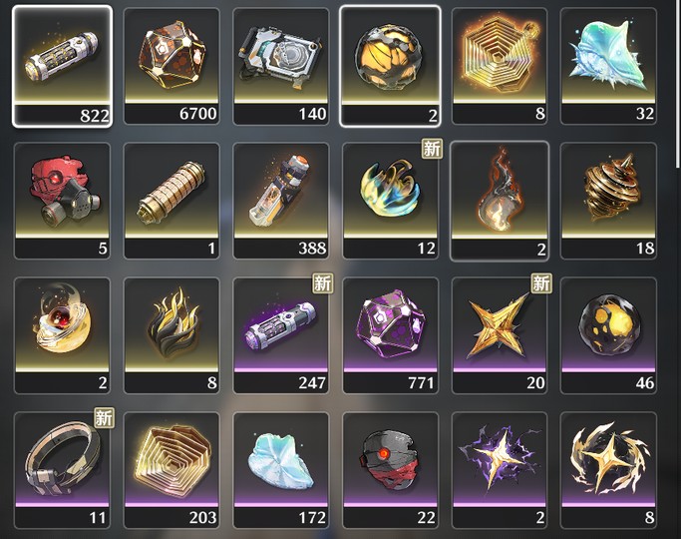
Task: Click the inventory scrollbar on the right edge
Action: [x=678, y=83]
